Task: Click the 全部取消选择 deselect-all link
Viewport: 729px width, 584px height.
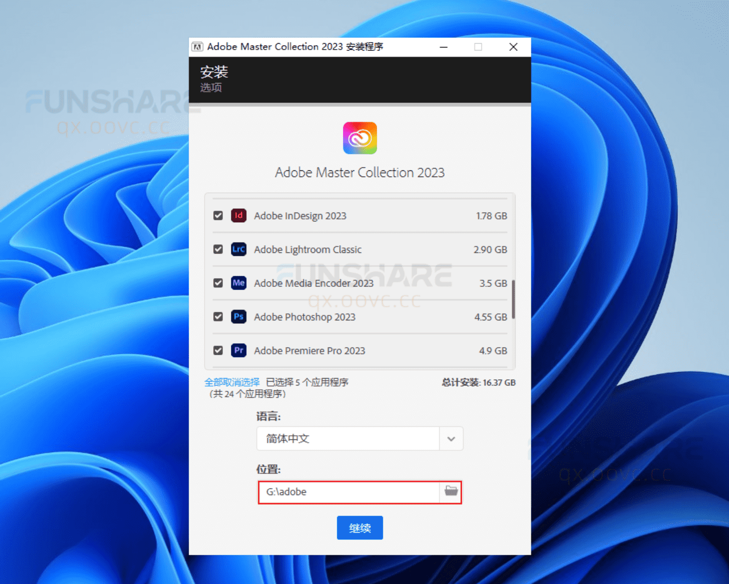Action: (x=232, y=382)
